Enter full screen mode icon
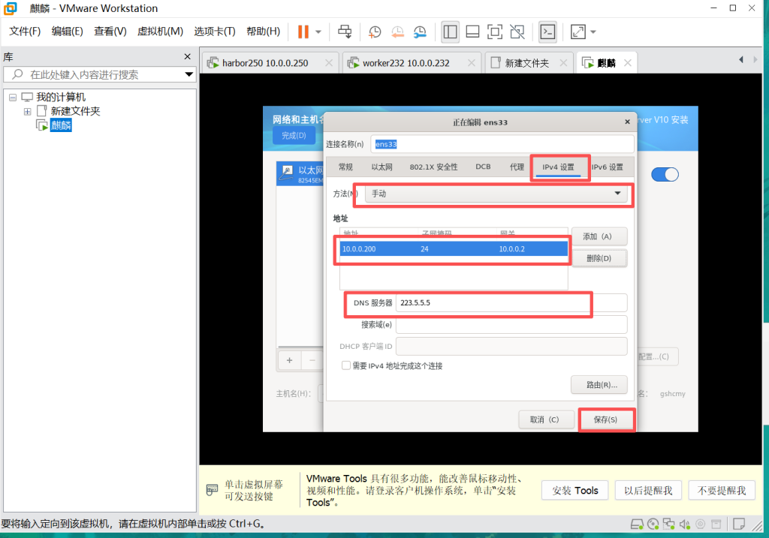Viewport: 769px width, 538px height. tap(494, 32)
